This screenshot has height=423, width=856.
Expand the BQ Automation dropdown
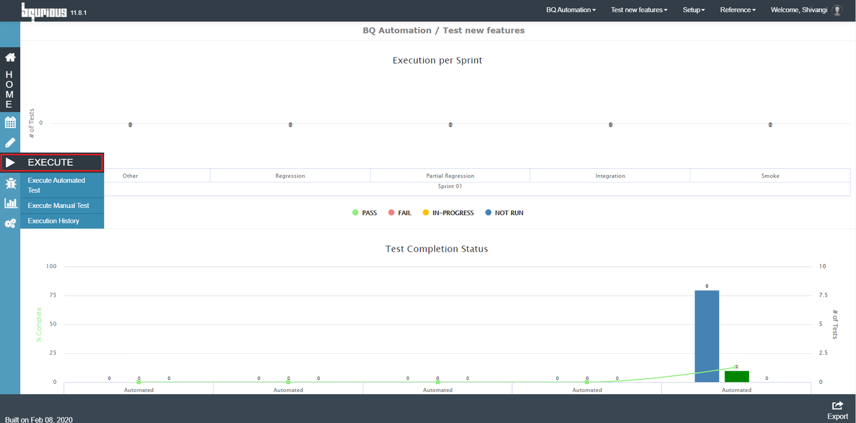click(571, 10)
